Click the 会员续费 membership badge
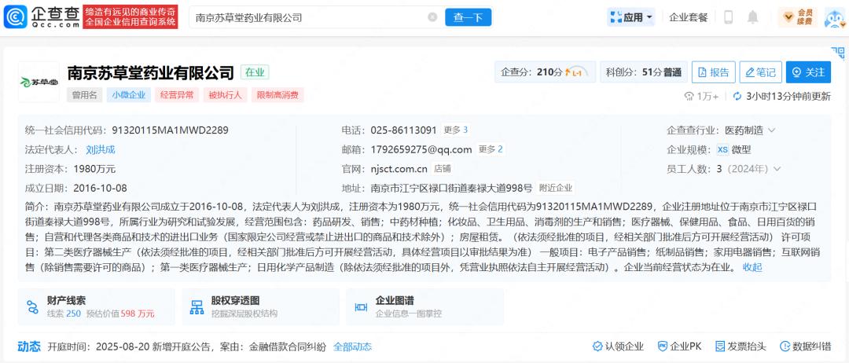849x363 pixels. (798, 16)
